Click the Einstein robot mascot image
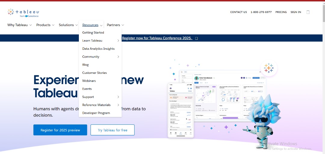The height and width of the screenshot is (154, 325). point(262,122)
